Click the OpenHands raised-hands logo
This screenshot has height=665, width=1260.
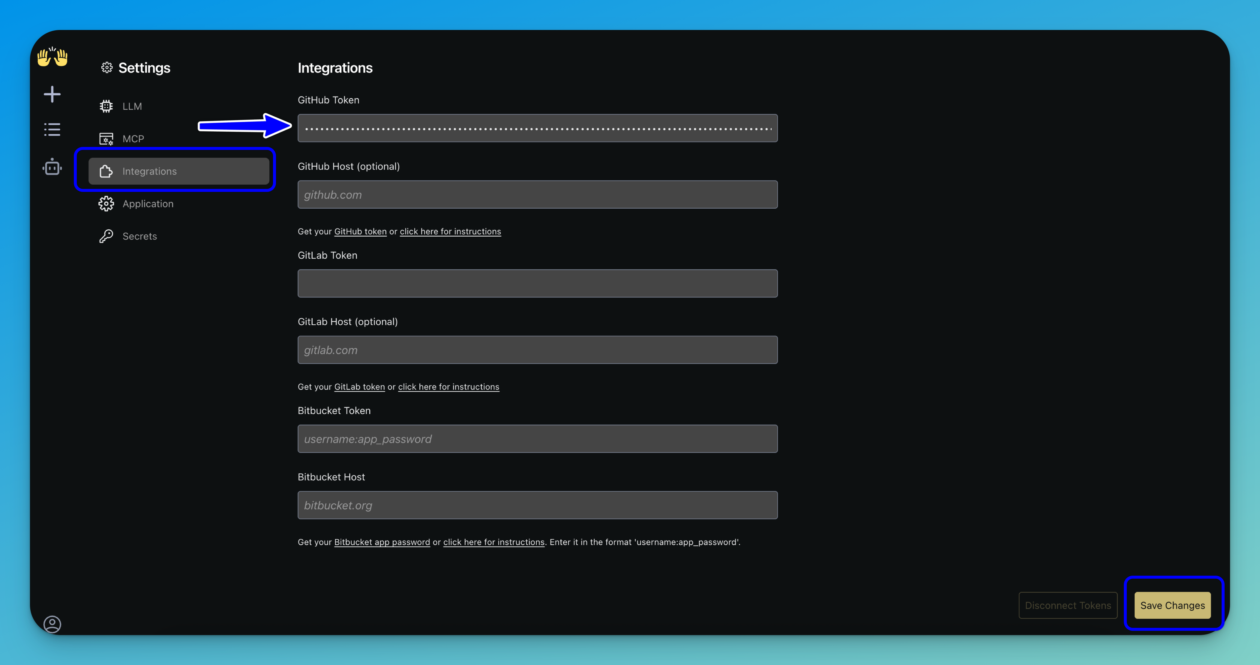pos(52,57)
